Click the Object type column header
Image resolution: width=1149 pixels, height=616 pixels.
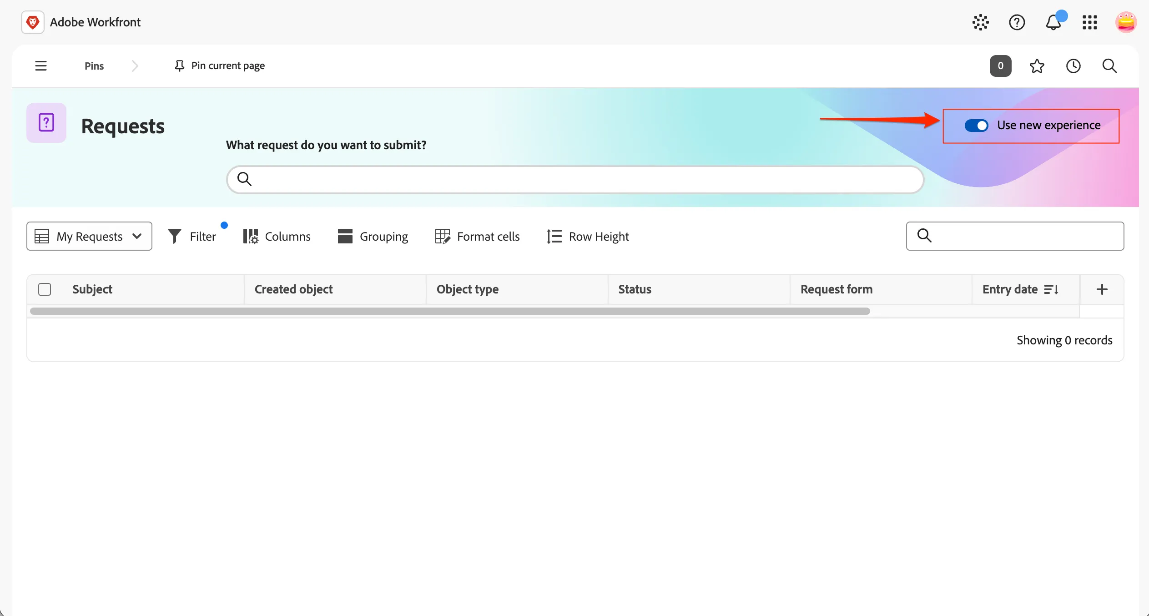click(x=517, y=289)
